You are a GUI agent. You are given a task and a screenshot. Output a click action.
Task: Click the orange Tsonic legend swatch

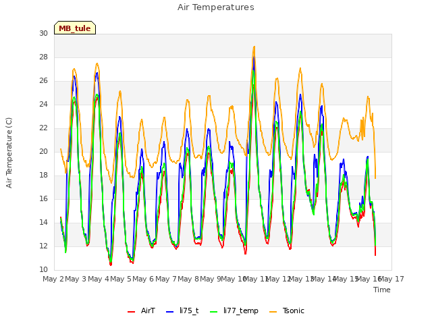[x=273, y=312]
